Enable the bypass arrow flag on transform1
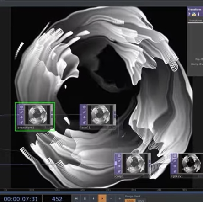The width and height of the screenshot is (203, 202). [21, 117]
